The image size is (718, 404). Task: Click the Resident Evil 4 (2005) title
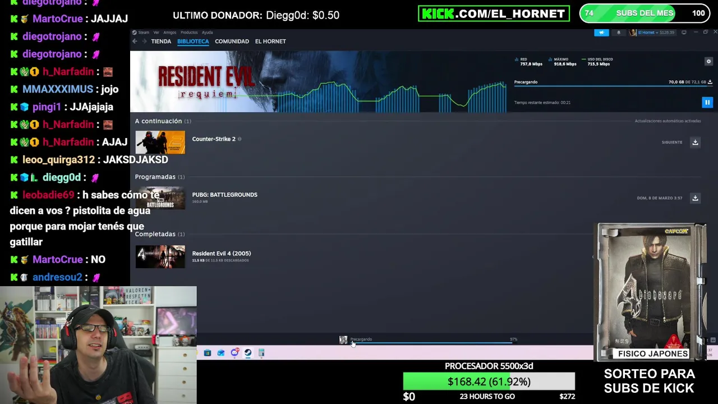pyautogui.click(x=222, y=254)
